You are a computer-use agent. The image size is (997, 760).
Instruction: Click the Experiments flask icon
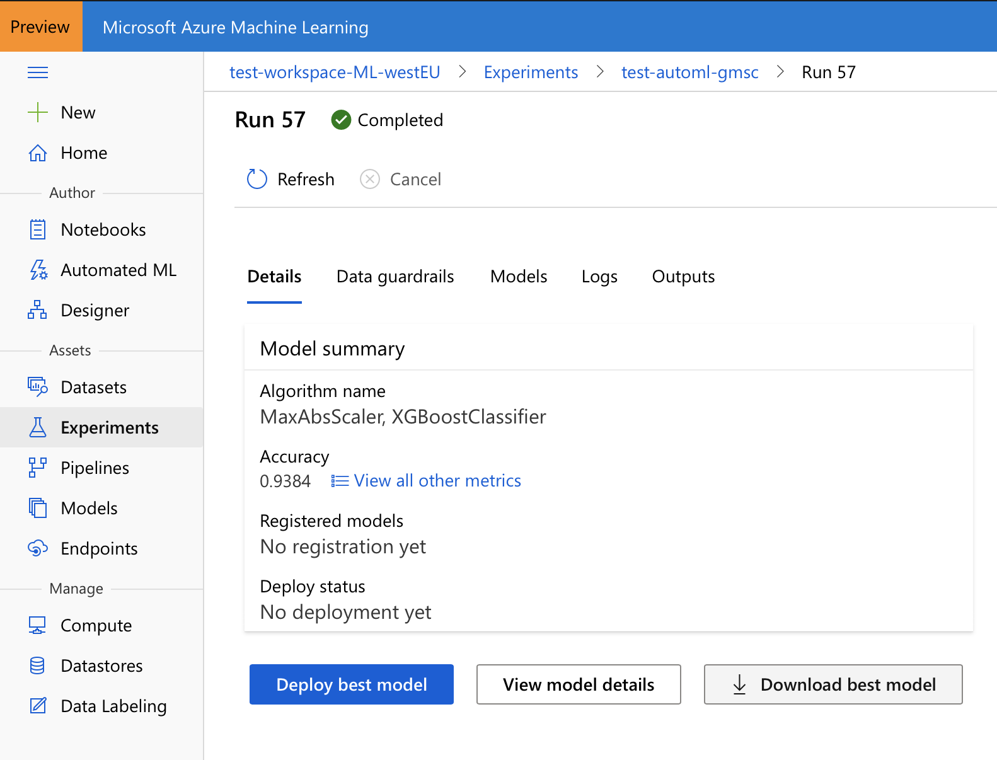click(38, 427)
